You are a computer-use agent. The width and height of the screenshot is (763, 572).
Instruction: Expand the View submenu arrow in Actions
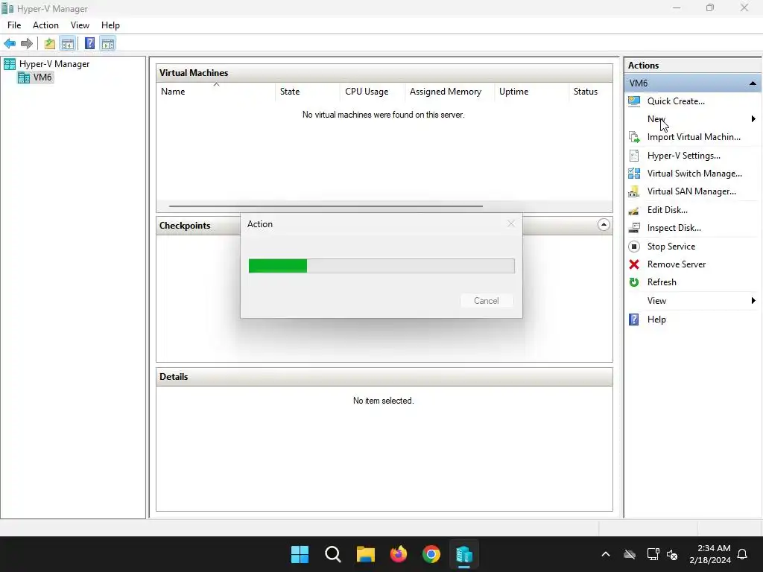pyautogui.click(x=753, y=301)
